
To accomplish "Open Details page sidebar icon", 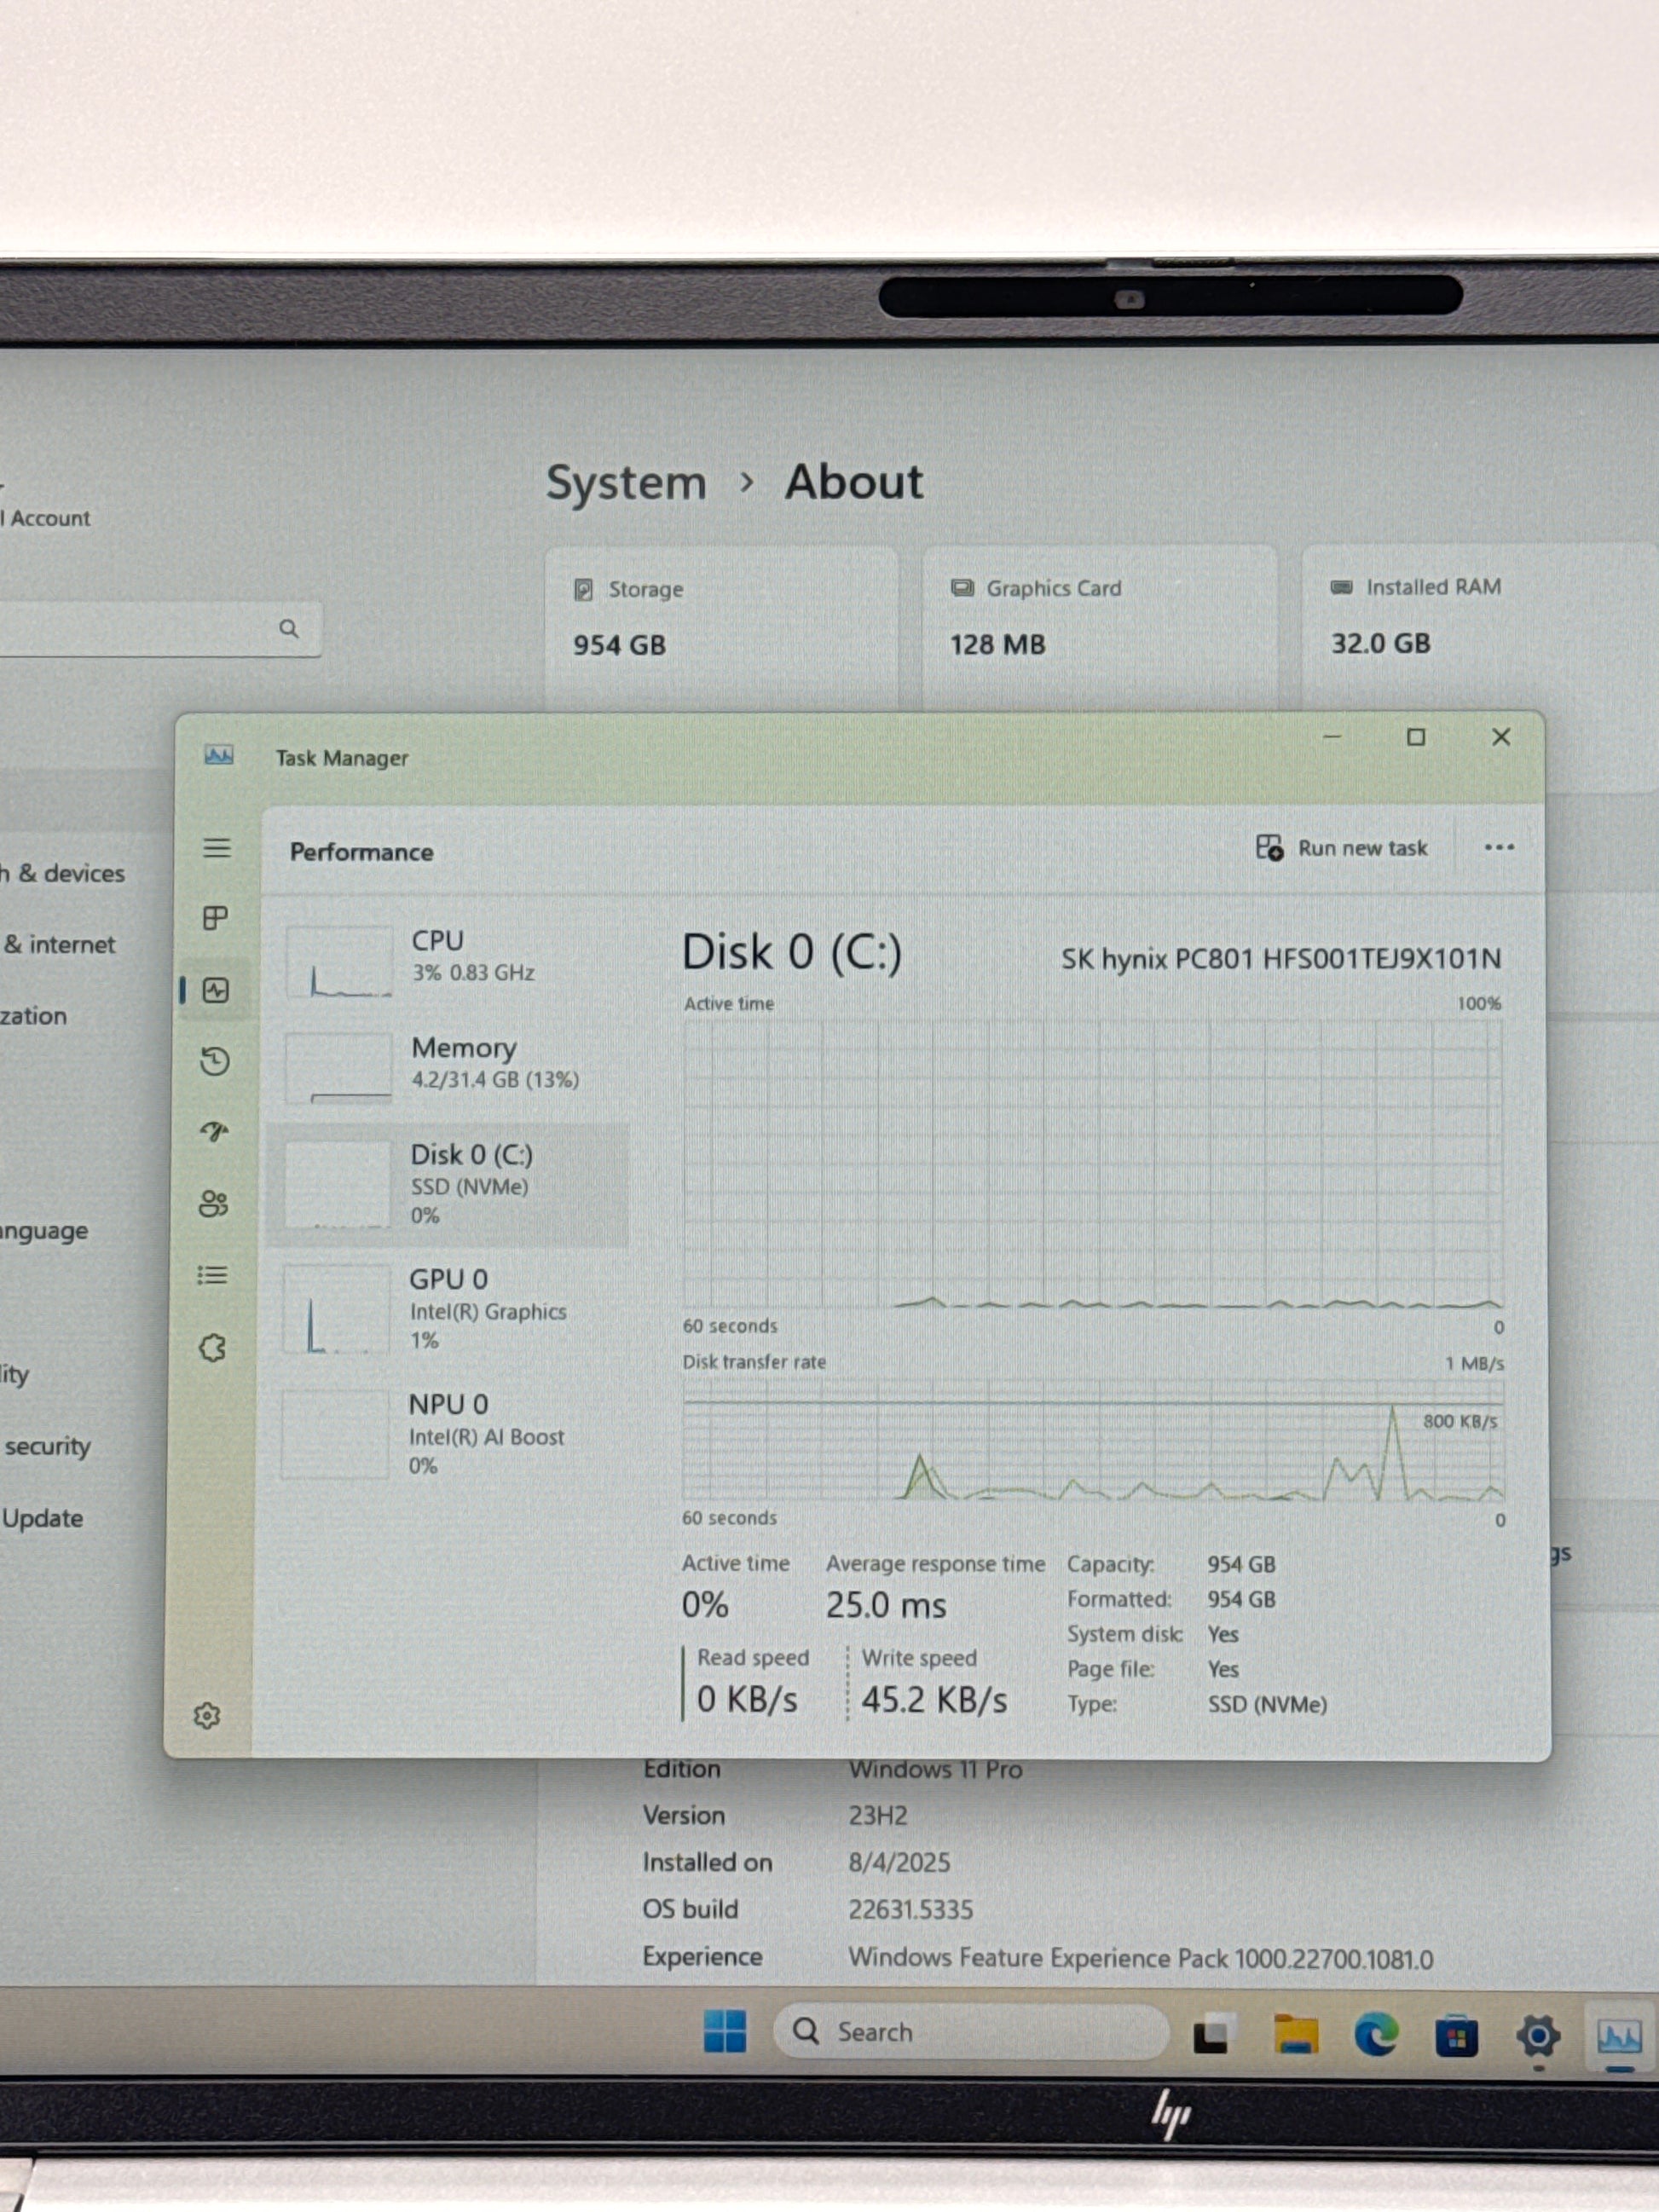I will [213, 1275].
